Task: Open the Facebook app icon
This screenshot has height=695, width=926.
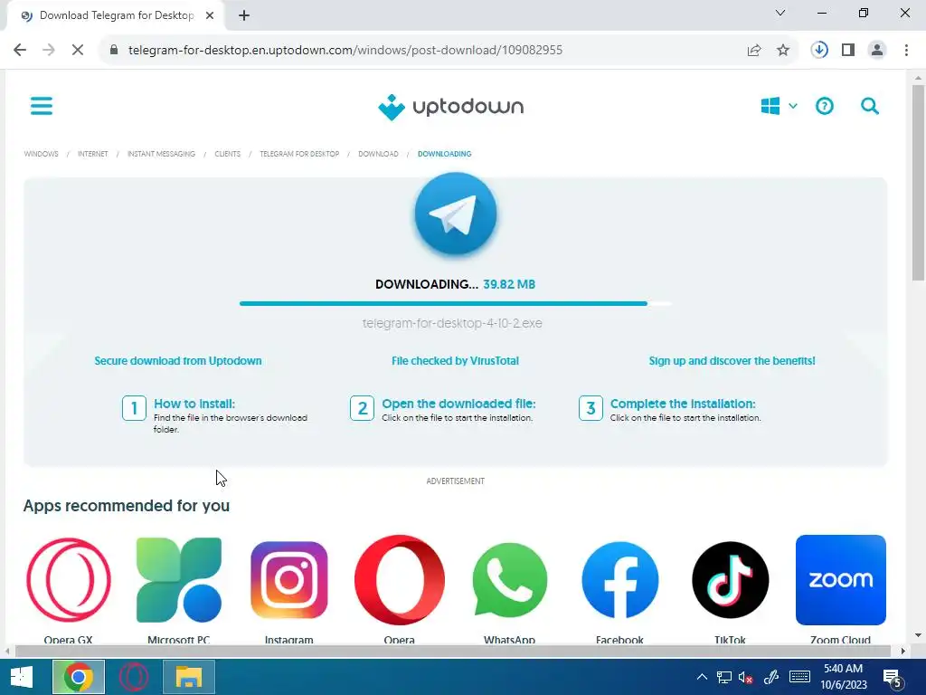Action: point(620,580)
